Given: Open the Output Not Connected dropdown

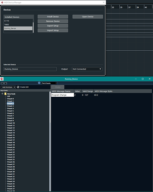Looking at the screenshot, I should point(87,69).
